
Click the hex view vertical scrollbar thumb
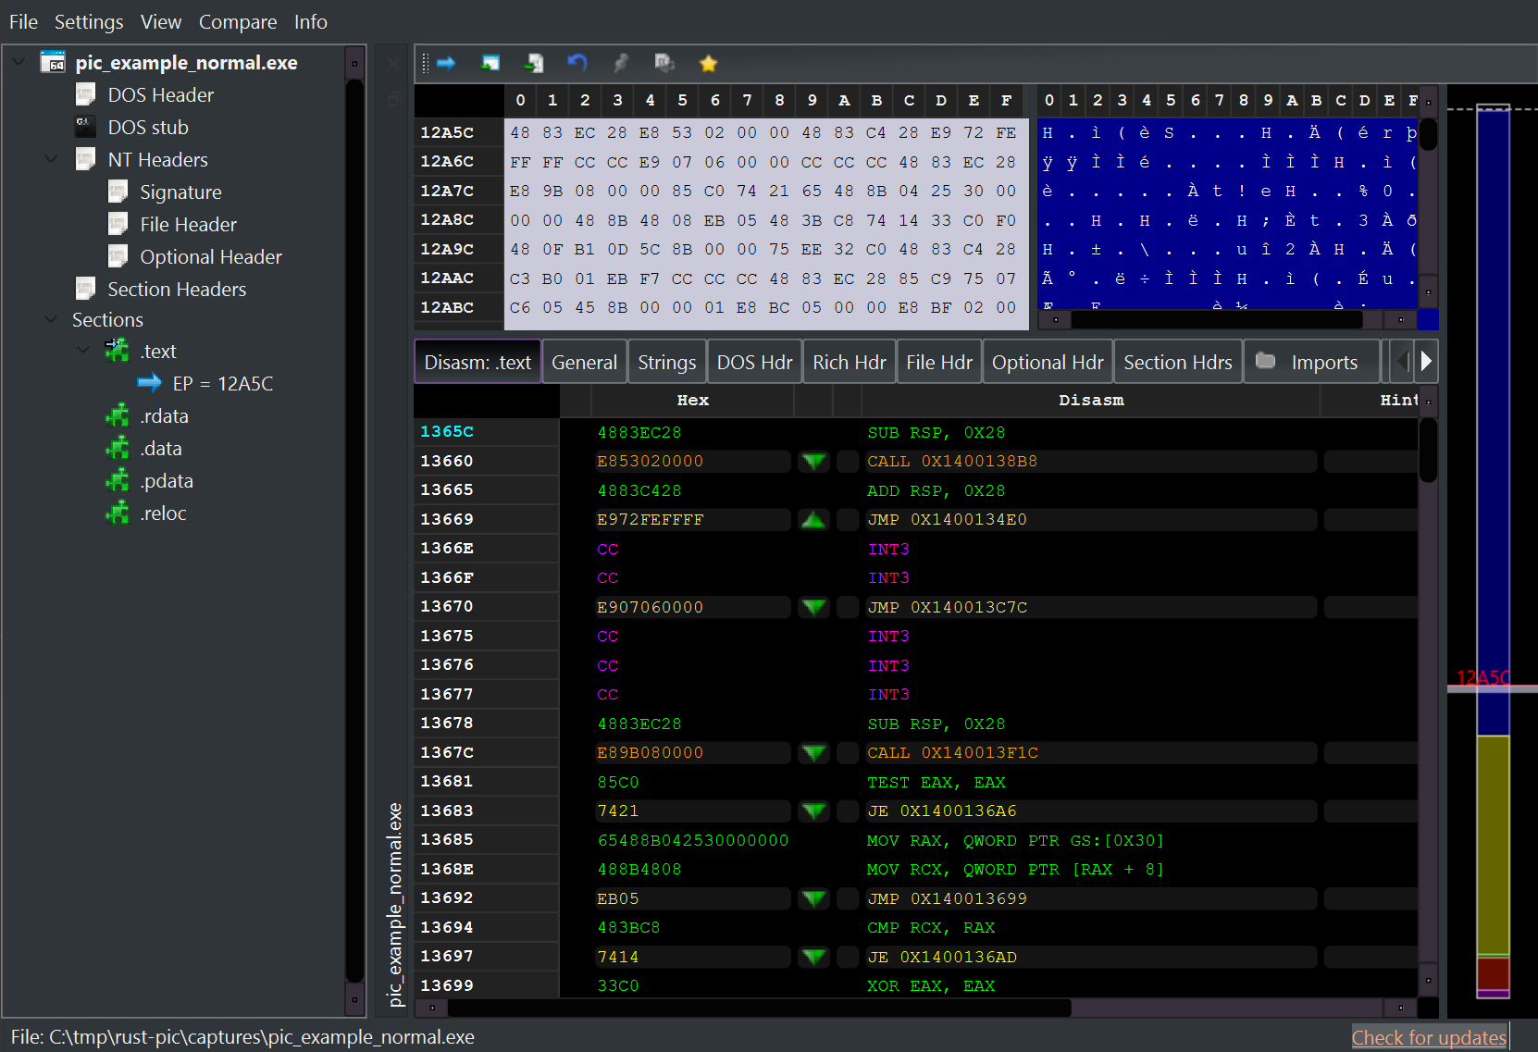coord(1428,133)
